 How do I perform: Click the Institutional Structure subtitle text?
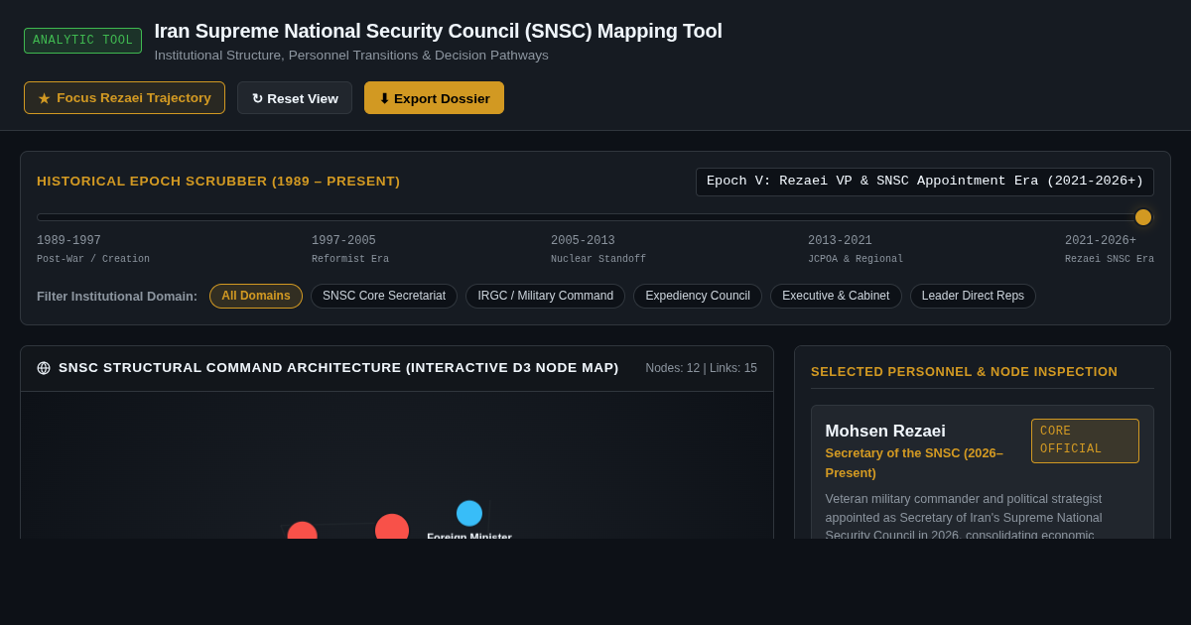[351, 56]
